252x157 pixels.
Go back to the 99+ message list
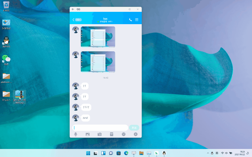77,20
